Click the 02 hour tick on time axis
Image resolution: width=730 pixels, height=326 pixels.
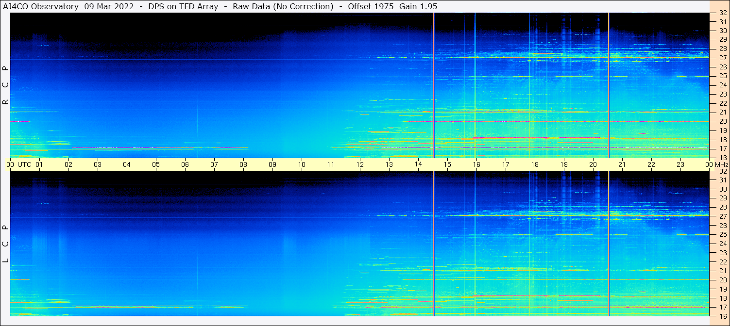pos(68,164)
